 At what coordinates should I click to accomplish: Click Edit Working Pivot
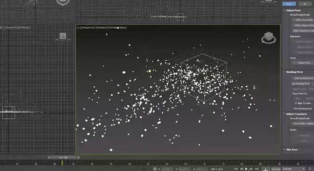pyautogui.click(x=303, y=78)
